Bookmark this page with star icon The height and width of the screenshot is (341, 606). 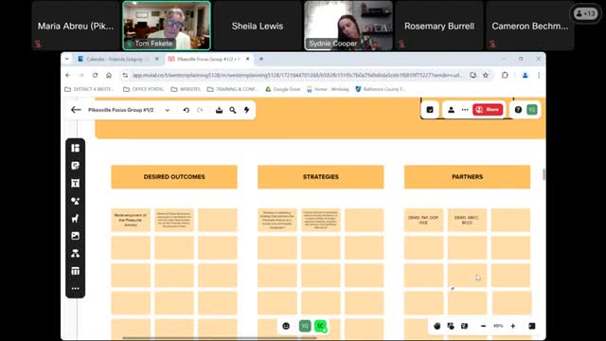[486, 75]
